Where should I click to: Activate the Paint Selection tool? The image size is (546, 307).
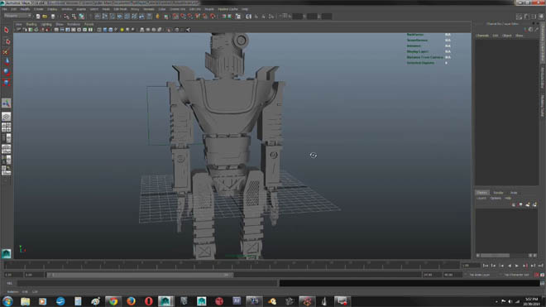pyautogui.click(x=7, y=51)
